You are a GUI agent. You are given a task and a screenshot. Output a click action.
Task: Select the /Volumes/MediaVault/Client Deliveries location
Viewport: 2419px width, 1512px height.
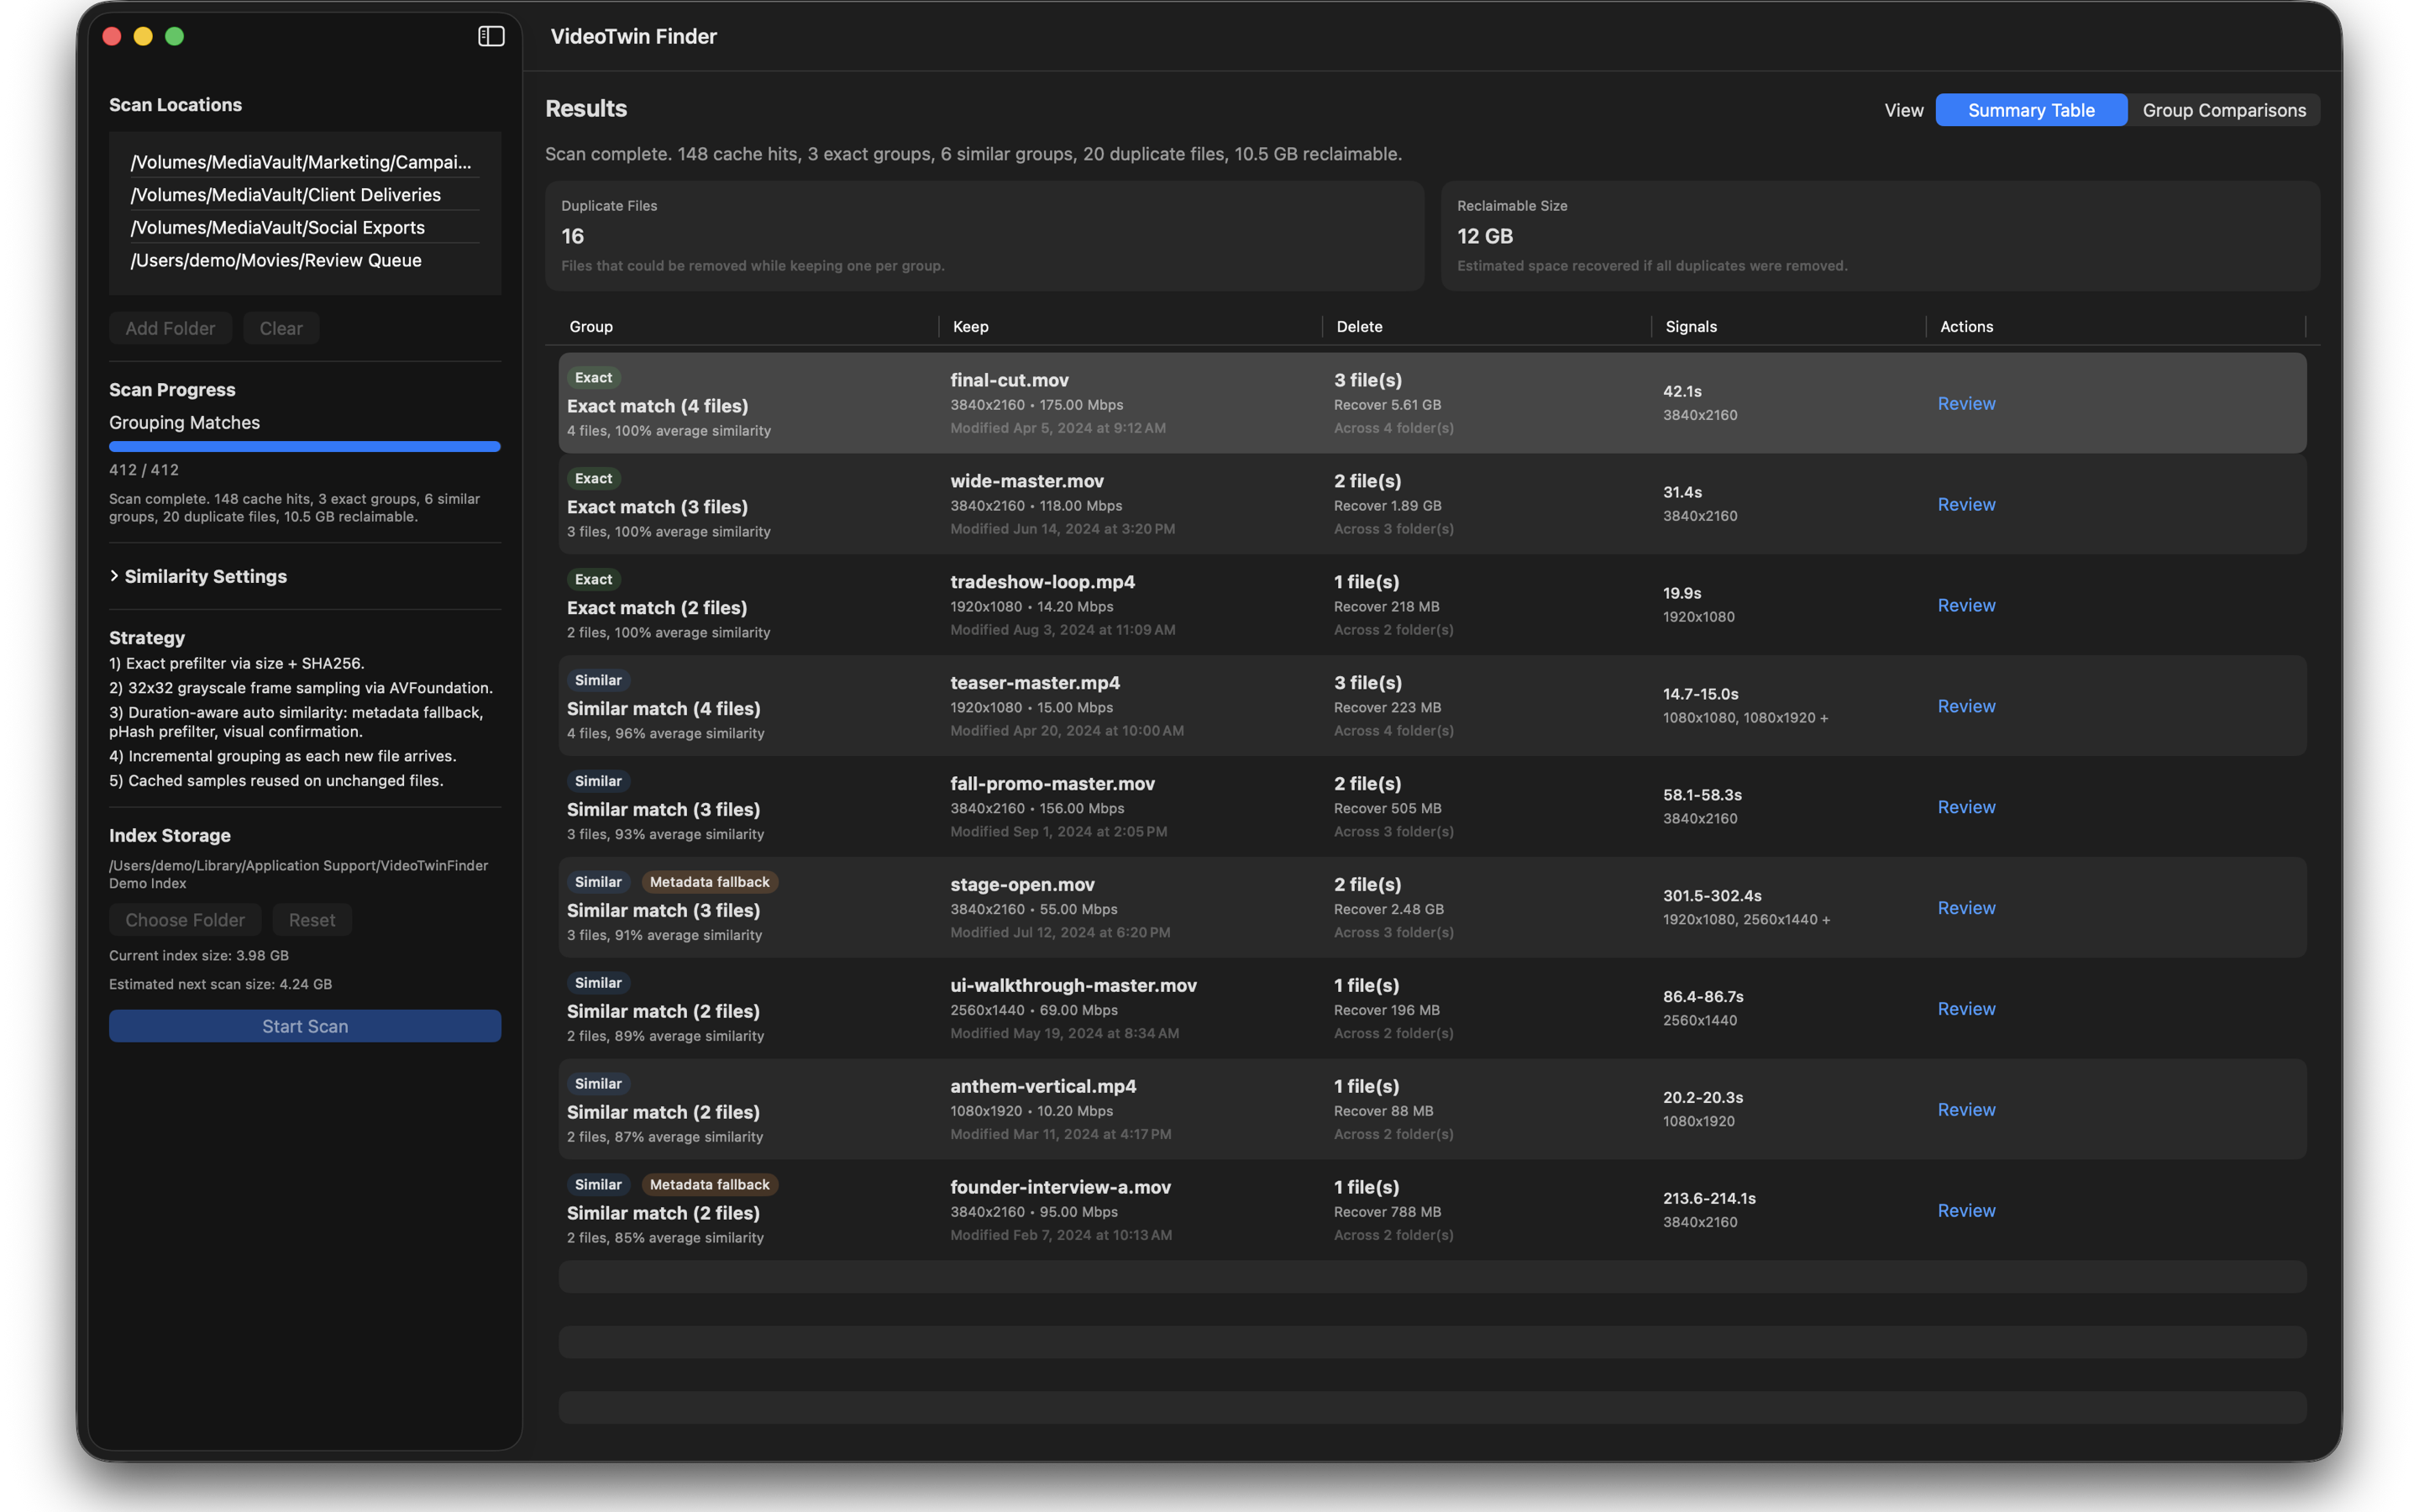click(286, 194)
